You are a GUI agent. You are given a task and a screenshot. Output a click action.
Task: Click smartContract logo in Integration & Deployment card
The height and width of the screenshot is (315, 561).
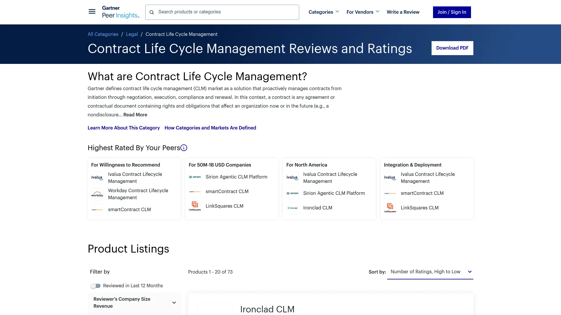click(x=390, y=193)
